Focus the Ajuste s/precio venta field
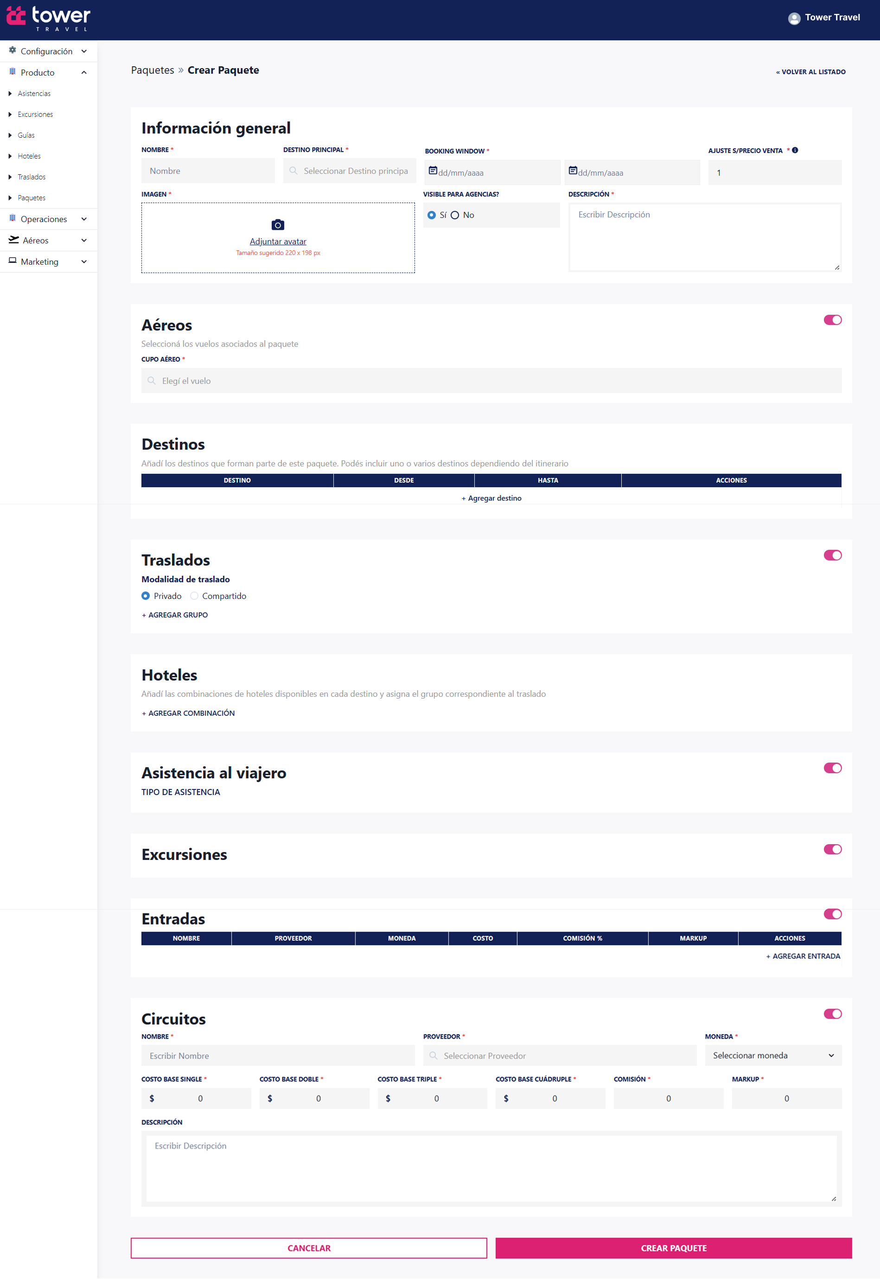This screenshot has width=880, height=1279. tap(775, 173)
